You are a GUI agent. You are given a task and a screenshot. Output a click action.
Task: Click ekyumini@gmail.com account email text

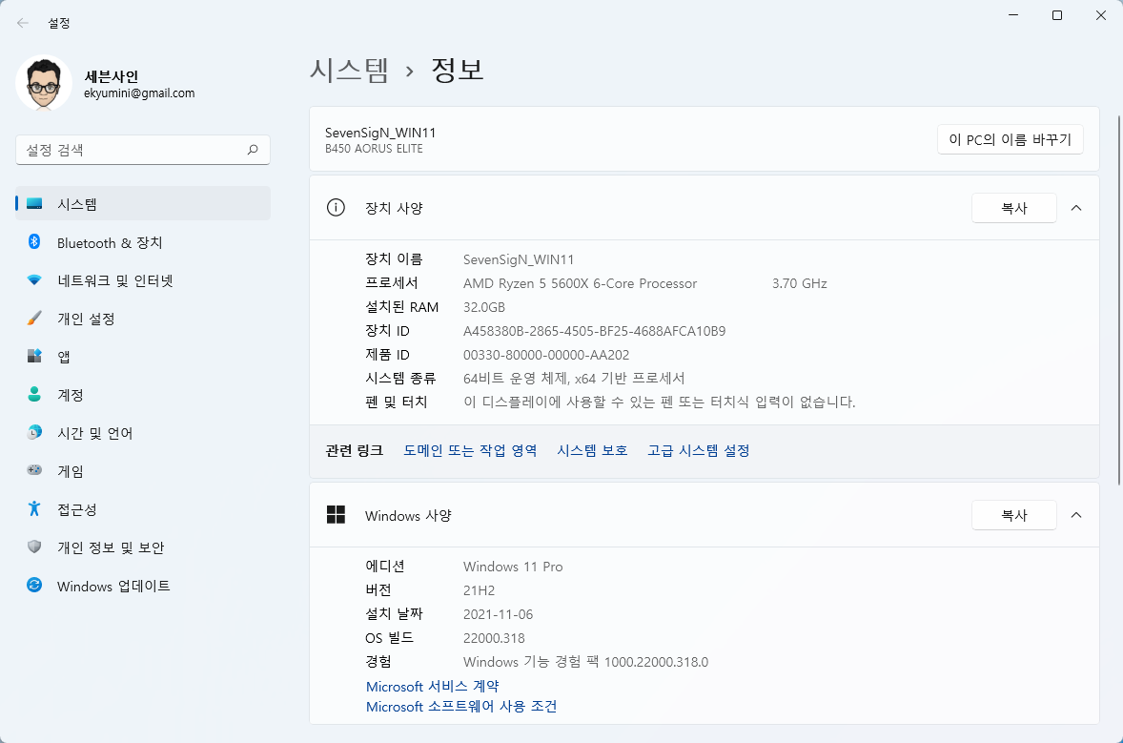point(139,93)
